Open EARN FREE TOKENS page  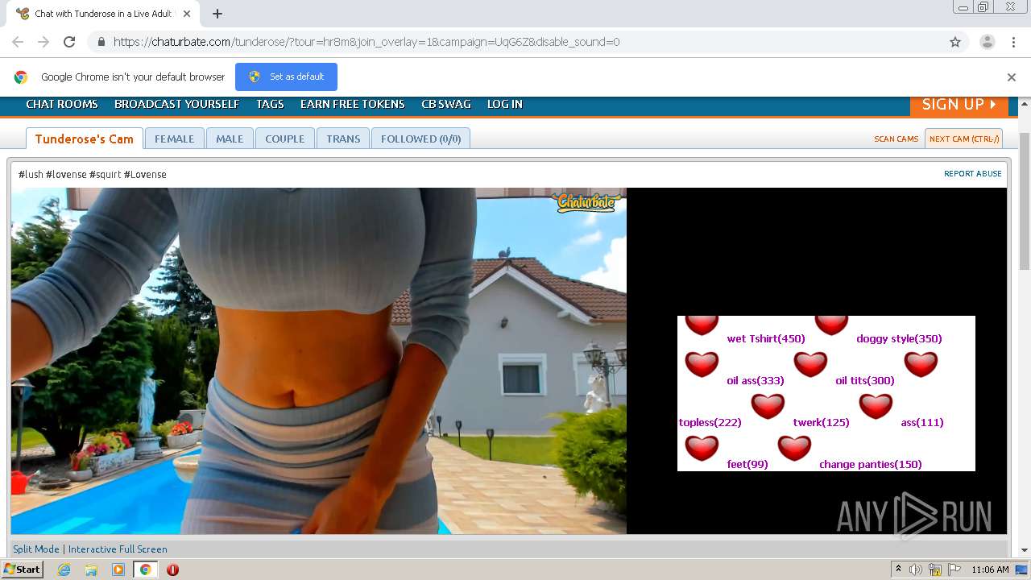coord(353,104)
